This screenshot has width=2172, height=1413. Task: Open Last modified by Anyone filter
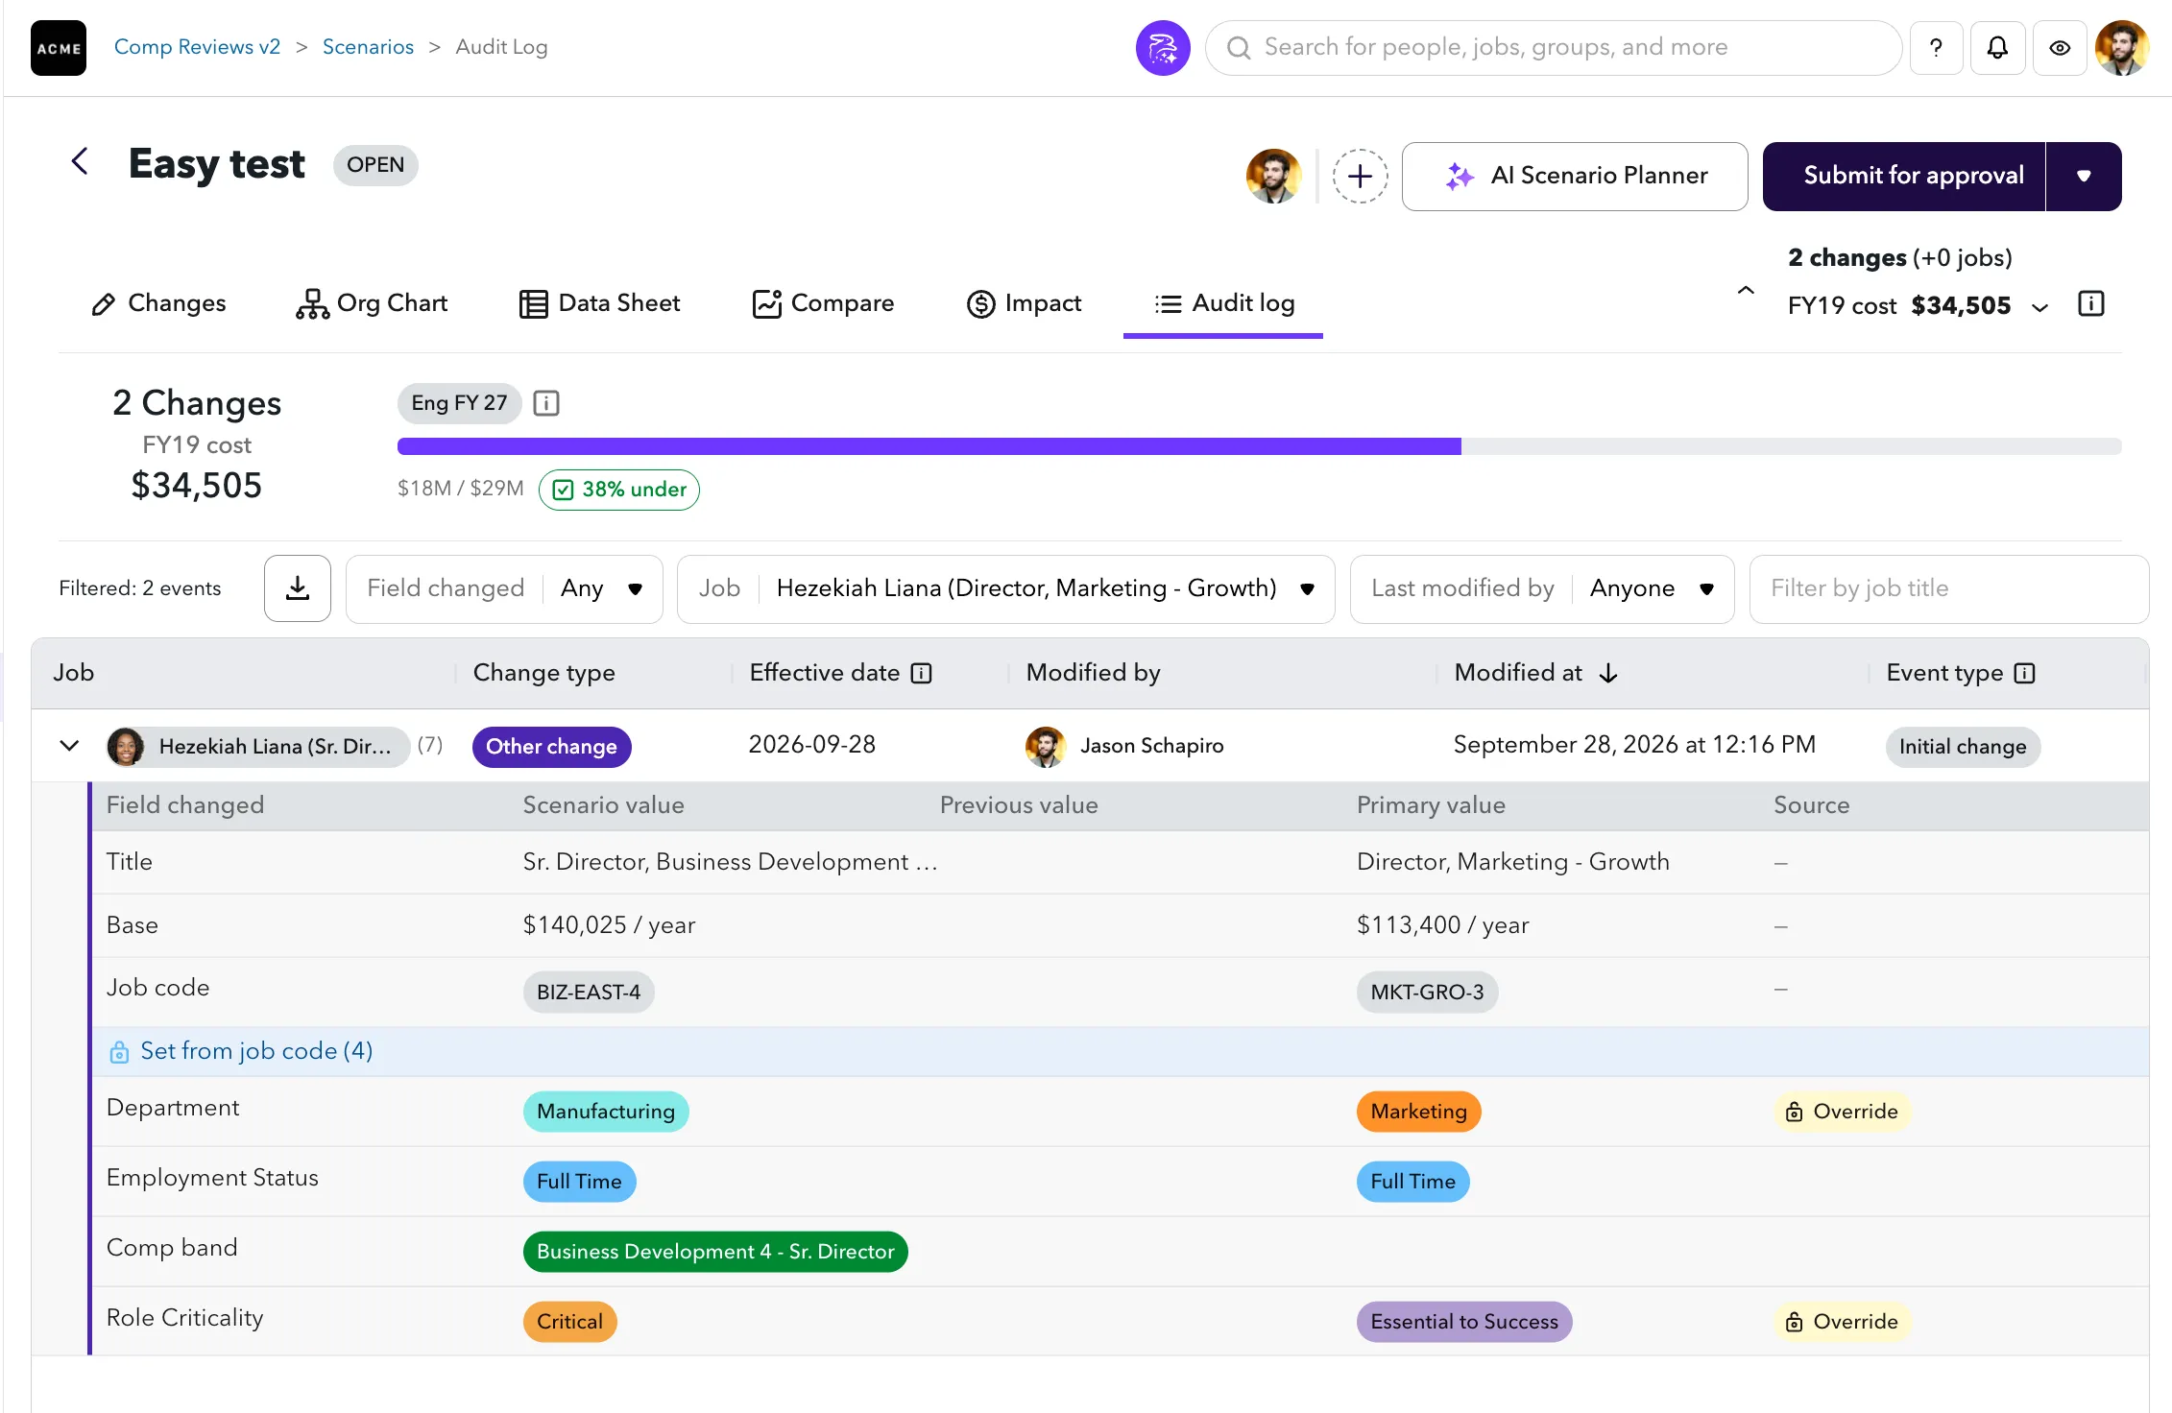(x=1542, y=588)
